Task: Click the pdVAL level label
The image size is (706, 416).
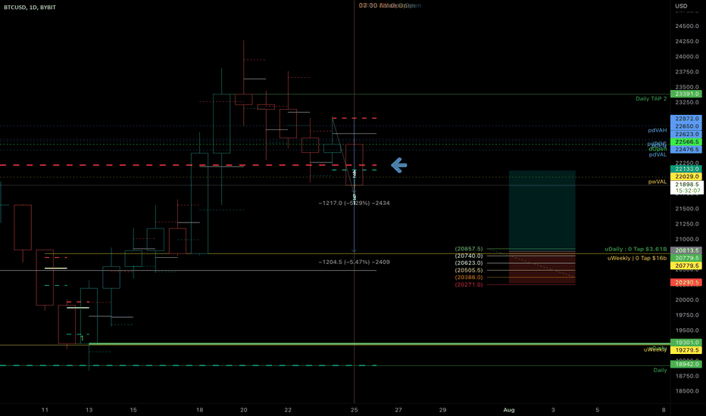Action: point(658,155)
